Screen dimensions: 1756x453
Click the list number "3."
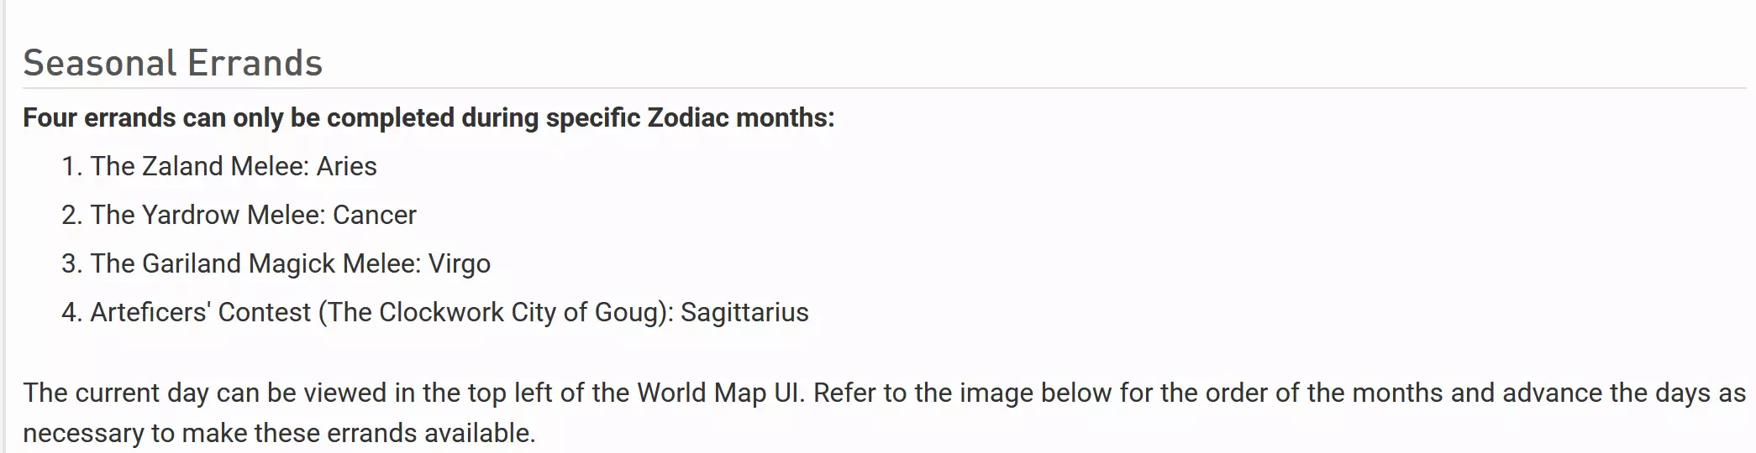coord(71,263)
